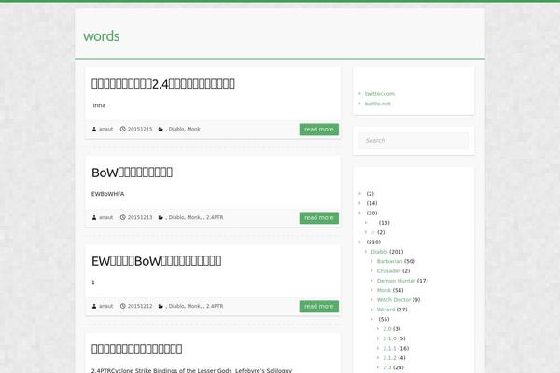Click the Diablo category on the 20151213 post
Screen dimensions: 560x373
pos(176,217)
